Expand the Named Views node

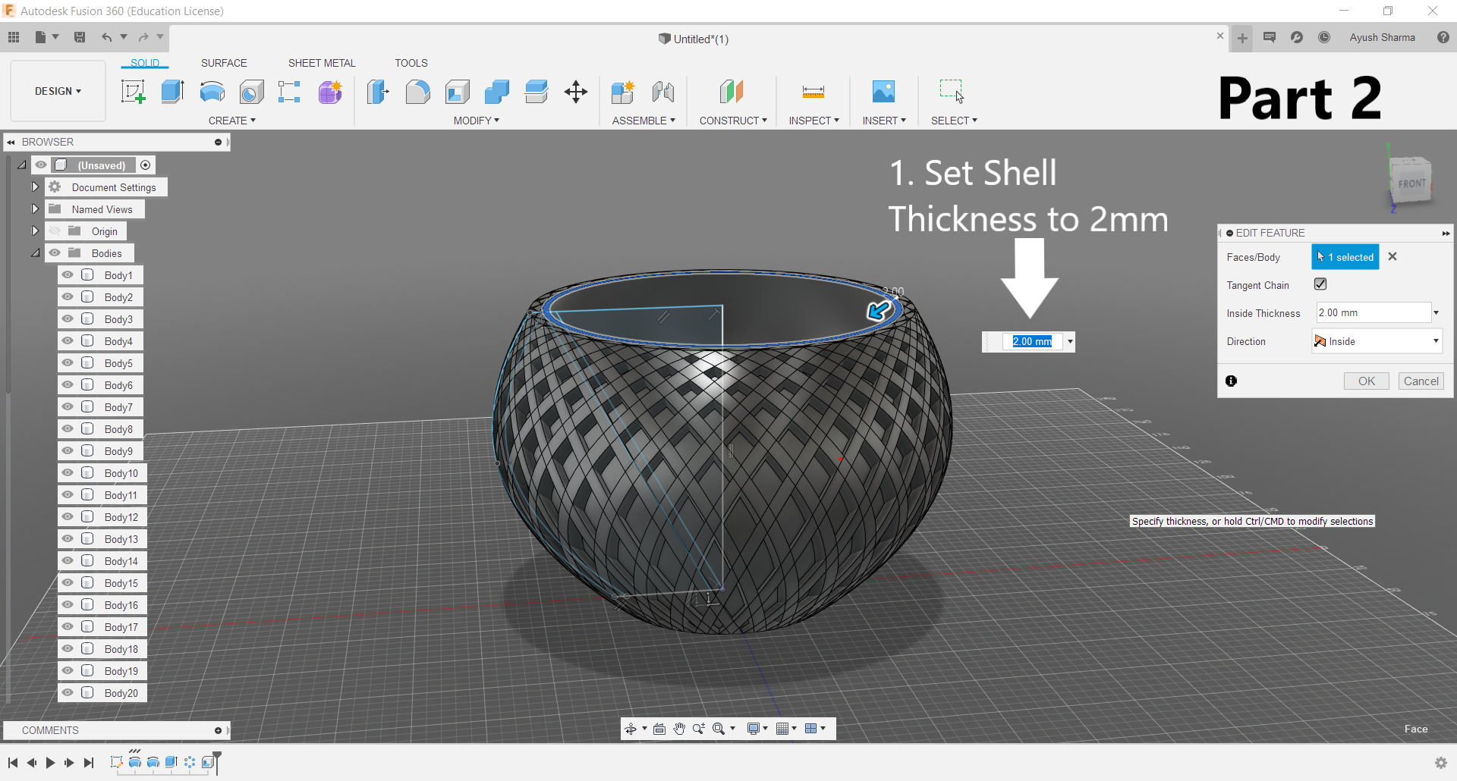[35, 209]
